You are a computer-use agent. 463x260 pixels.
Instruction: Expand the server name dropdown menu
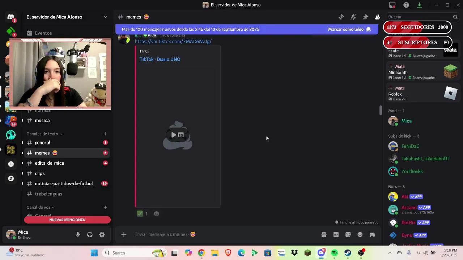[105, 17]
